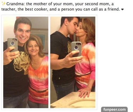Click the ring on the woman's hand
133x112 pixels.
pyautogui.click(x=86, y=93)
